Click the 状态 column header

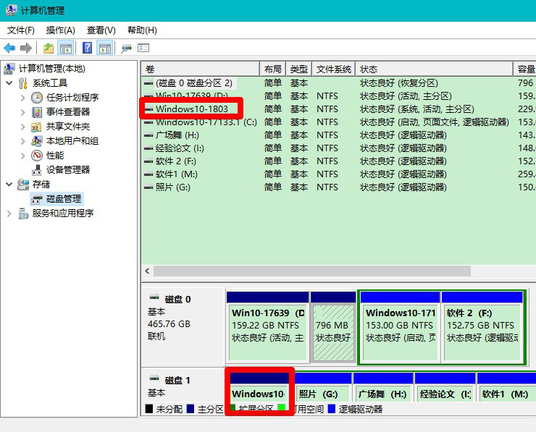coord(435,69)
